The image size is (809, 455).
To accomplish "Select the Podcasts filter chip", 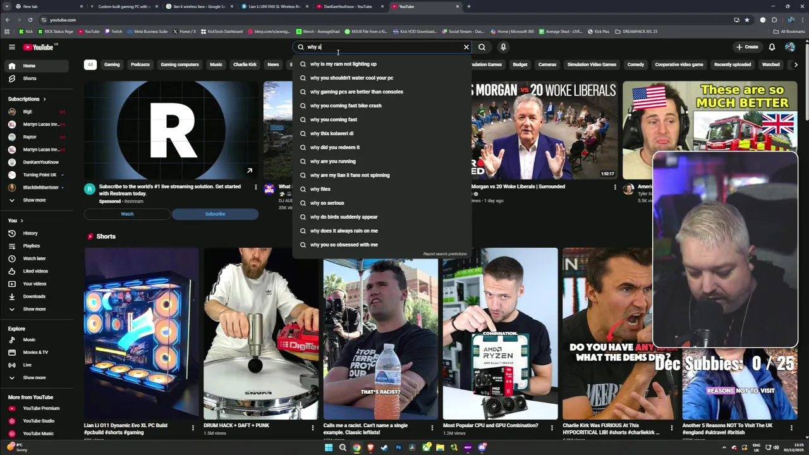I will [x=140, y=64].
